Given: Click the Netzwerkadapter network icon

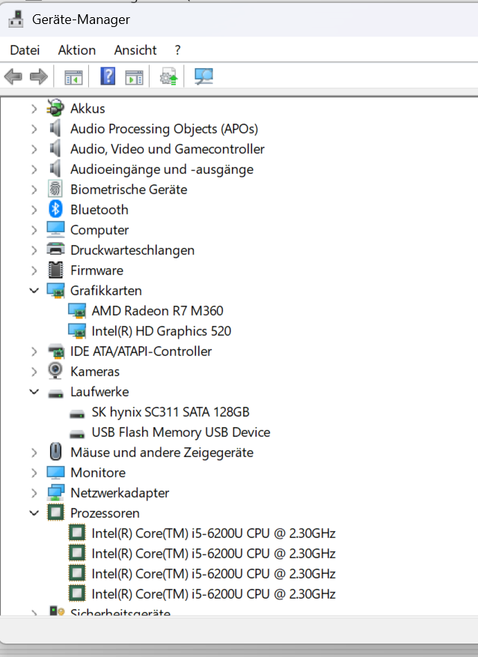Looking at the screenshot, I should (x=55, y=493).
